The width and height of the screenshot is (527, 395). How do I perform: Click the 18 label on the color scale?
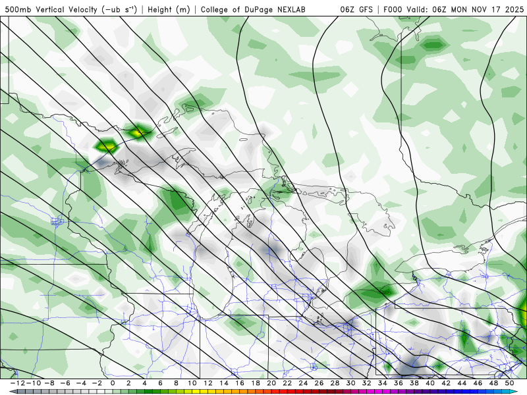point(256,383)
